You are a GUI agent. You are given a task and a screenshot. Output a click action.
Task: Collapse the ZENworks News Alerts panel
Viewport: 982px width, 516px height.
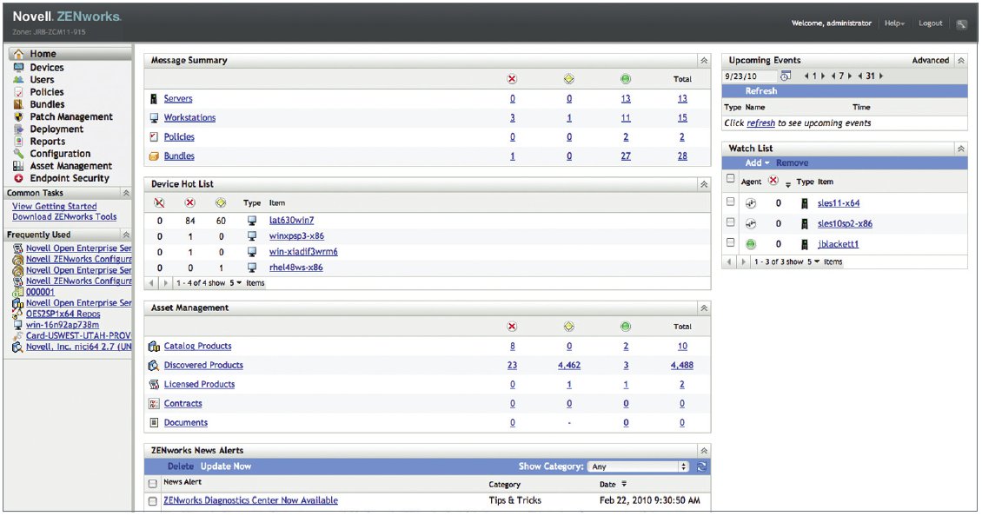[704, 450]
